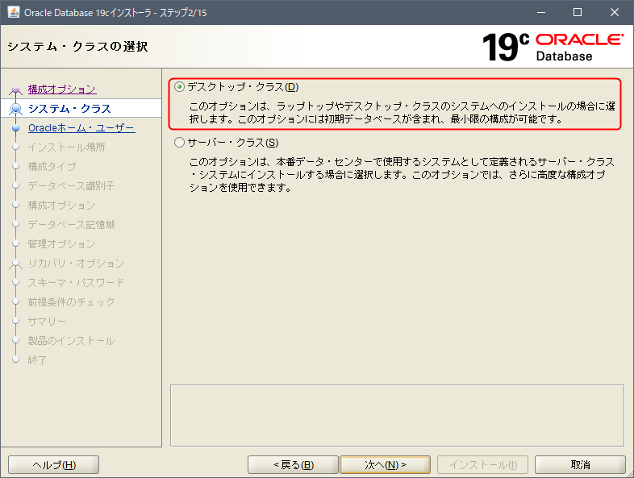Select the デスクトップ・クラス radio button
Viewport: 634px width, 478px height.
[x=179, y=87]
